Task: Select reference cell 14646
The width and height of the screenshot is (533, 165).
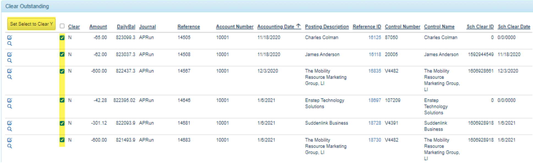Action: (x=184, y=100)
